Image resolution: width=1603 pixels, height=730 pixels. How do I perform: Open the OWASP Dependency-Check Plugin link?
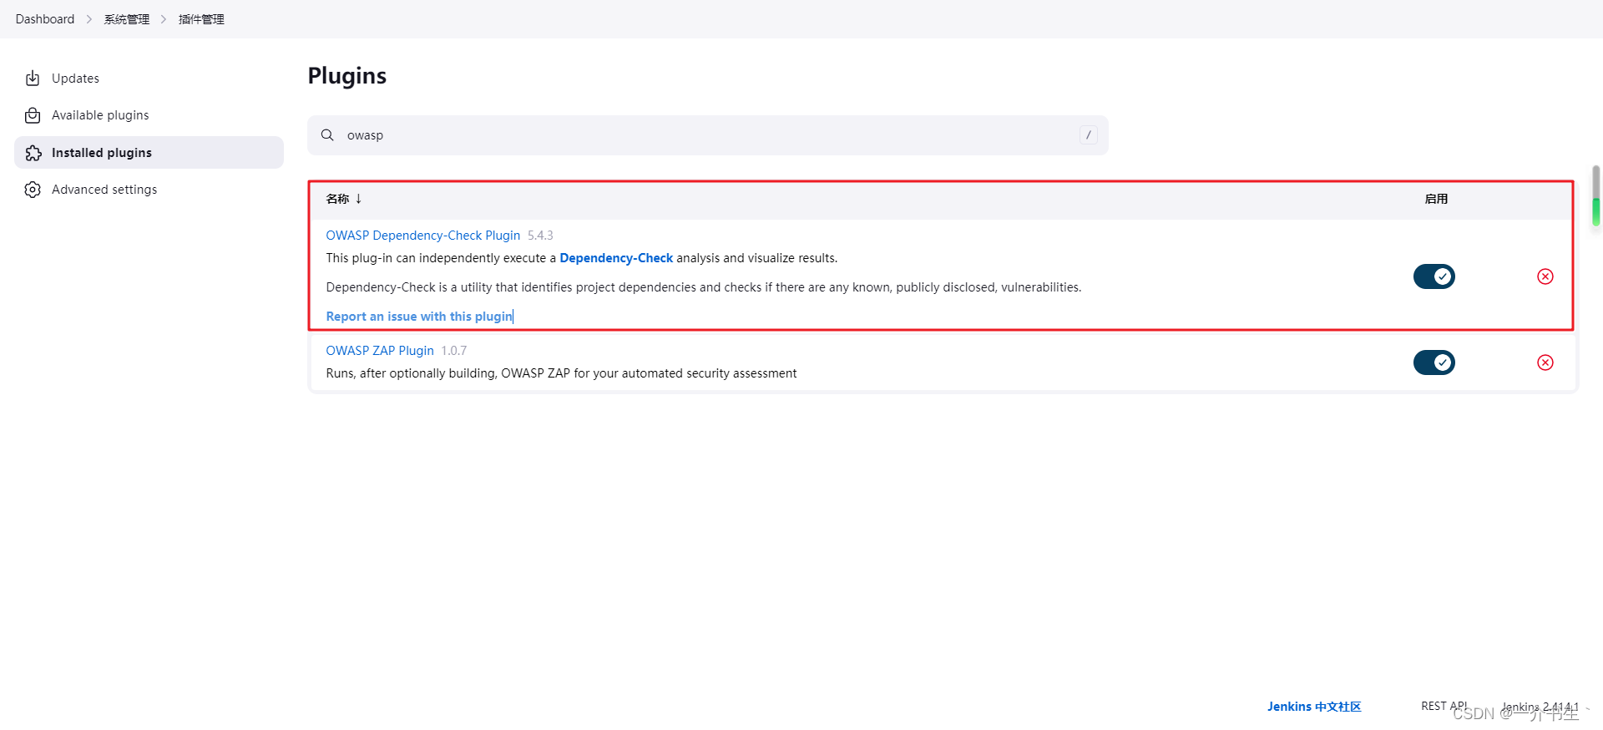(423, 236)
